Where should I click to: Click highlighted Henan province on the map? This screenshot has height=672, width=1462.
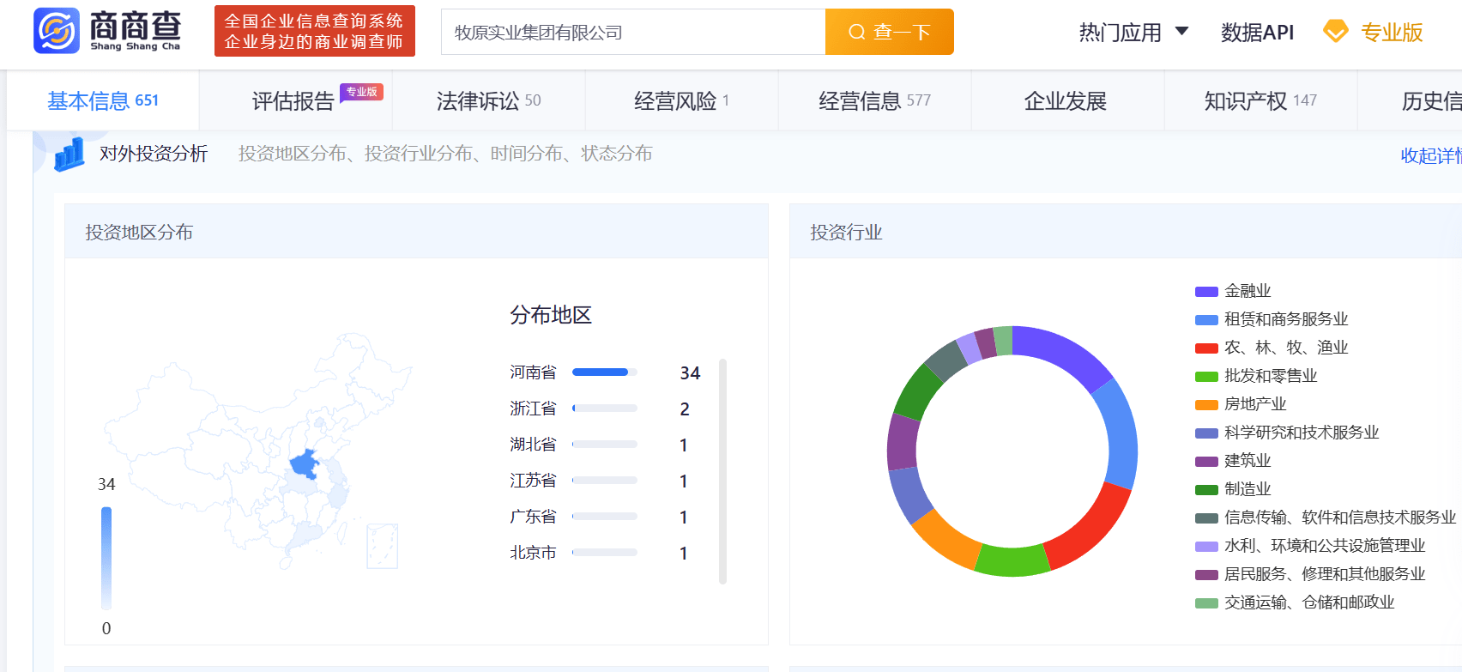coord(305,464)
